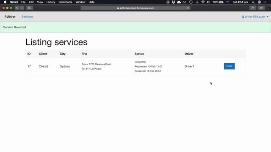The height and width of the screenshot is (152, 271).
Task: Click the screen recording status icon
Action: coord(168,2)
